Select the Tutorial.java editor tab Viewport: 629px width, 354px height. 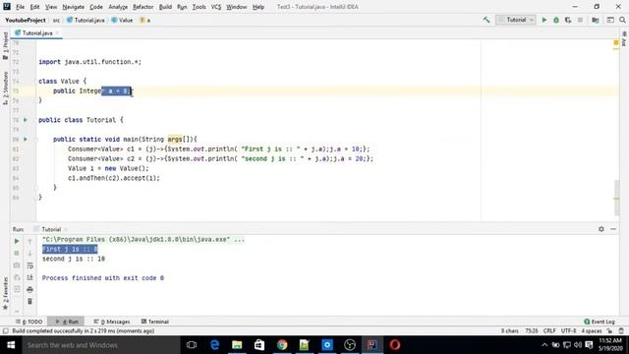[x=37, y=33]
